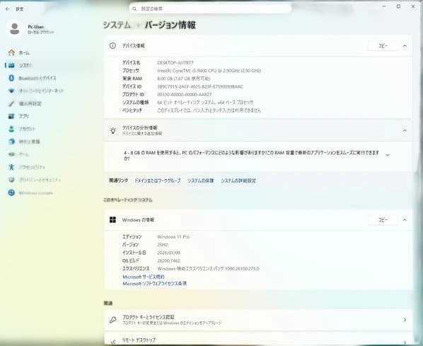This screenshot has height=346, width=423.
Task: Copy the デバイス情報 details
Action: [x=383, y=46]
